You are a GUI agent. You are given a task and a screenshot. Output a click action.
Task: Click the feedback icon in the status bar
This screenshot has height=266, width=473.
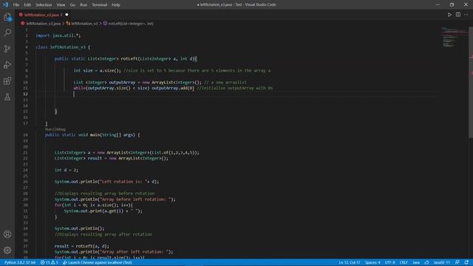pos(457,262)
